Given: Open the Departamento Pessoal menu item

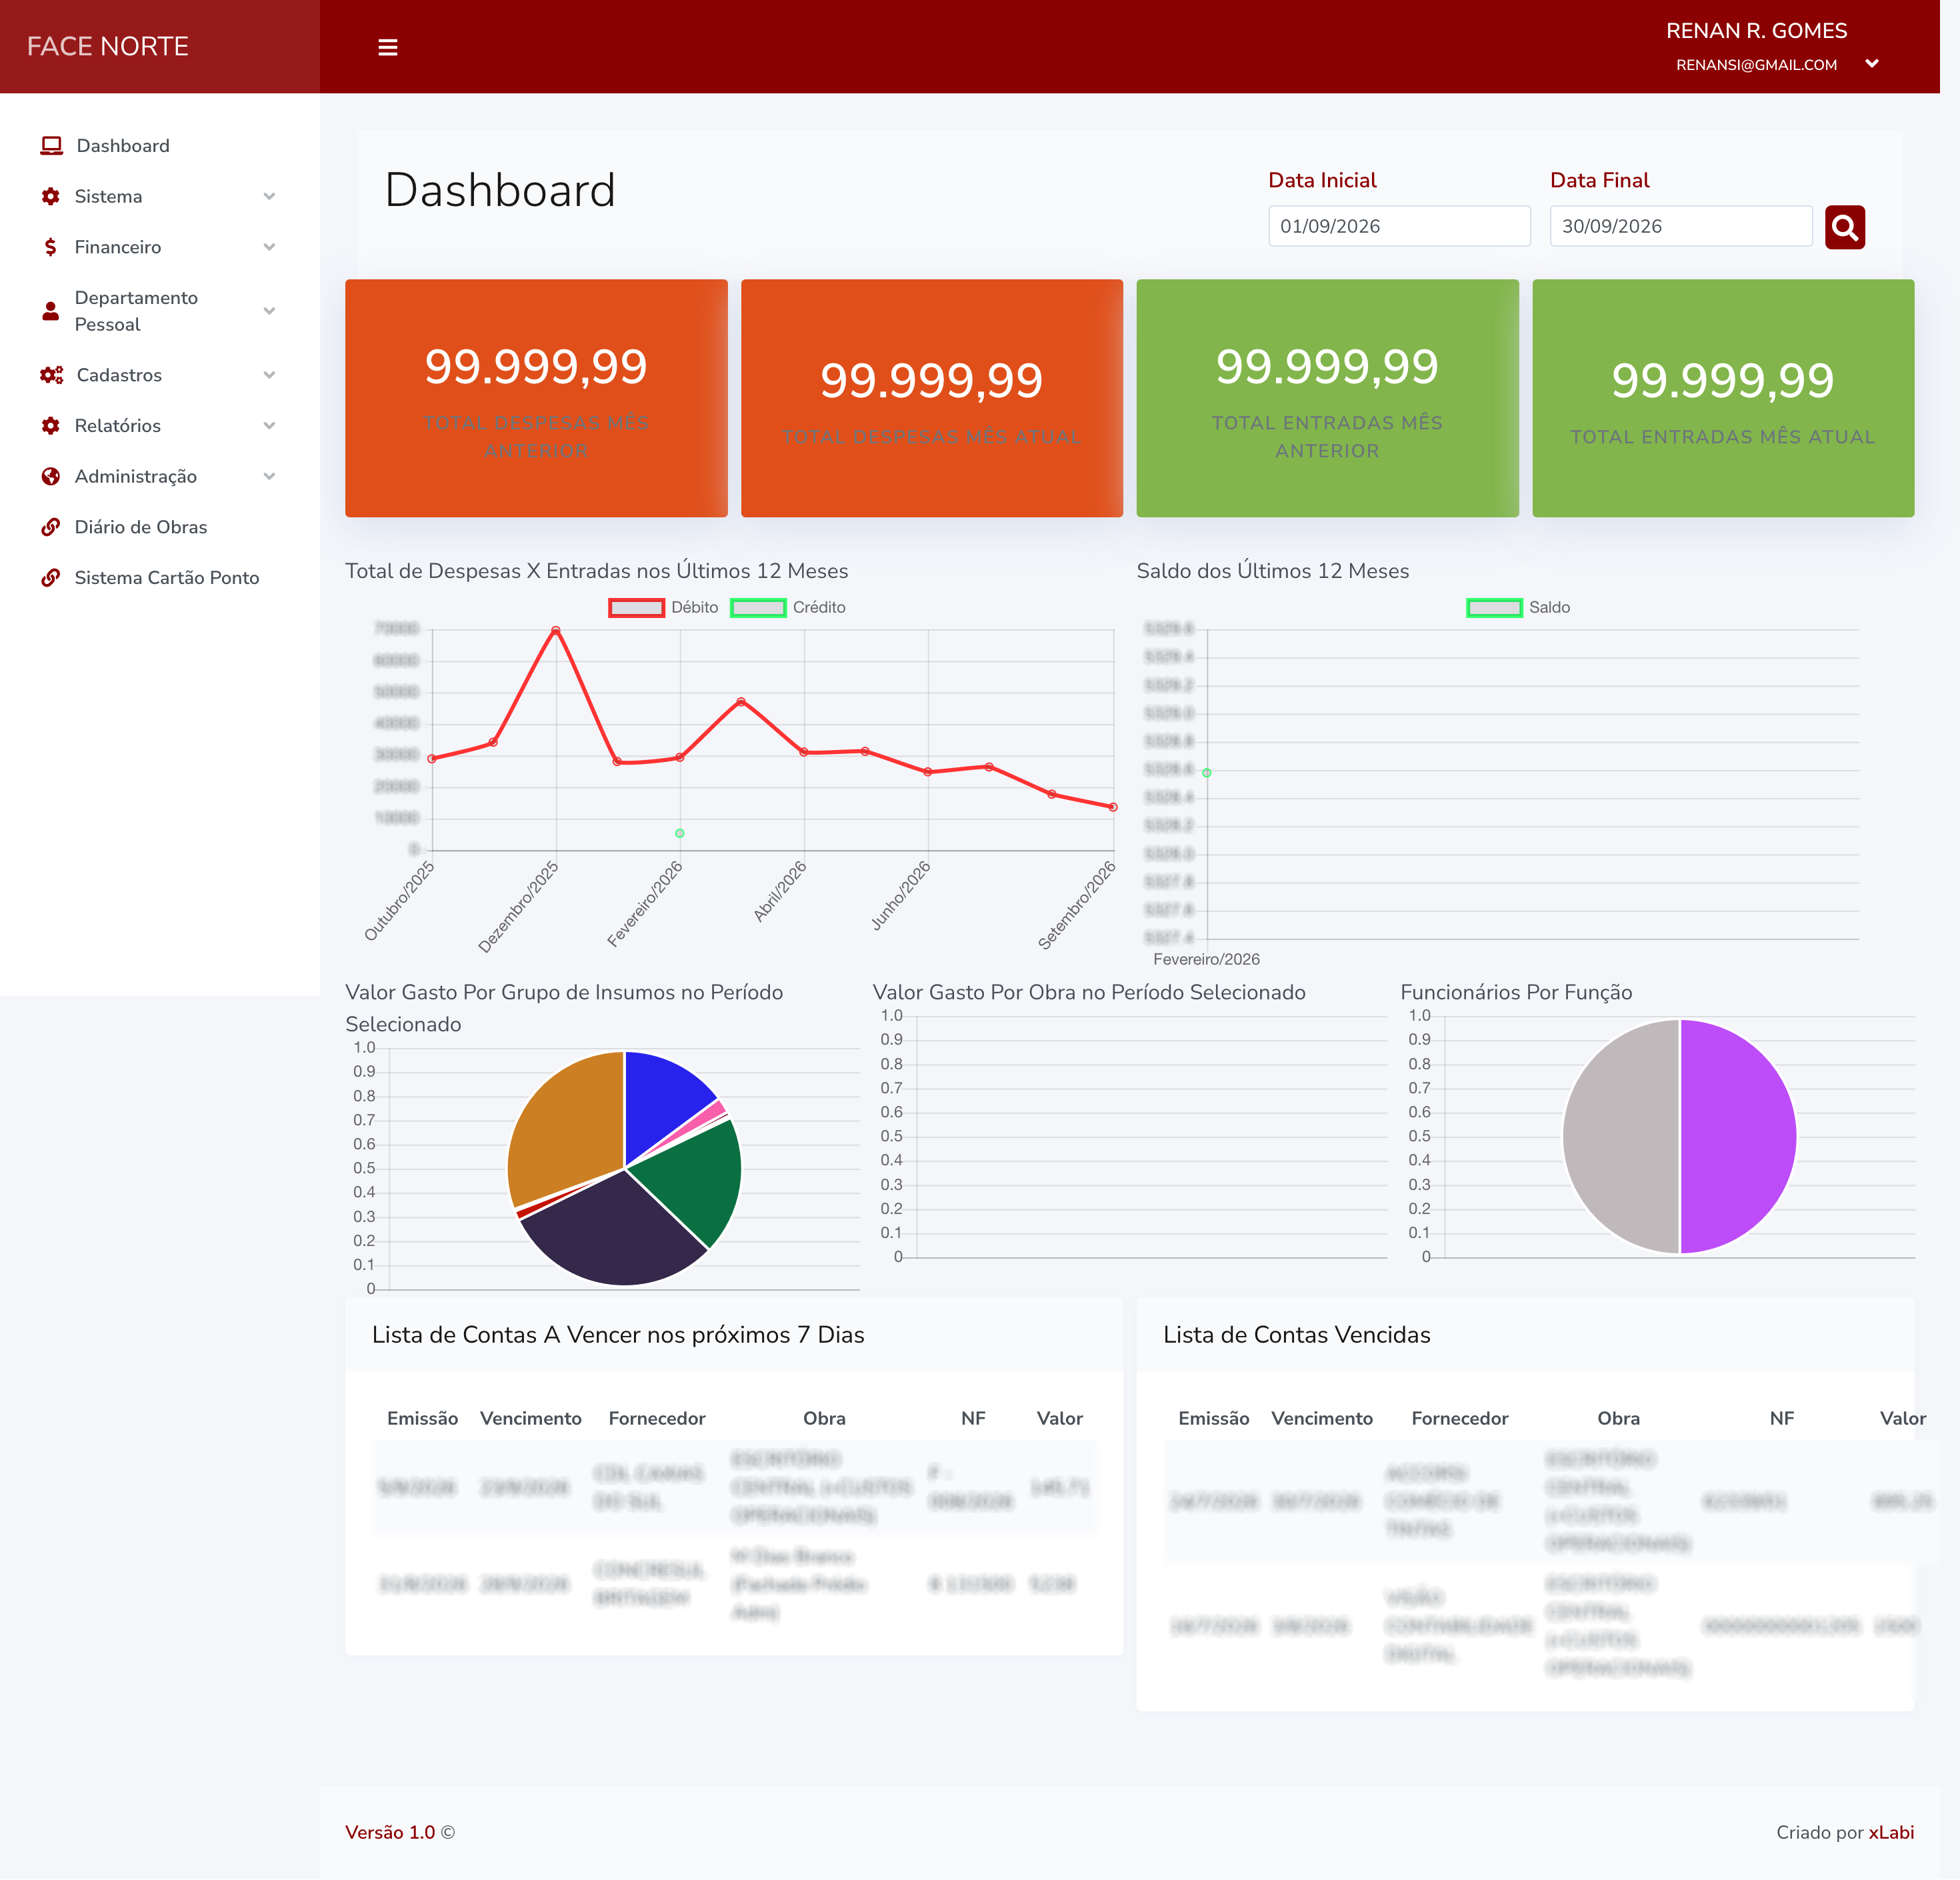Looking at the screenshot, I should coord(160,311).
